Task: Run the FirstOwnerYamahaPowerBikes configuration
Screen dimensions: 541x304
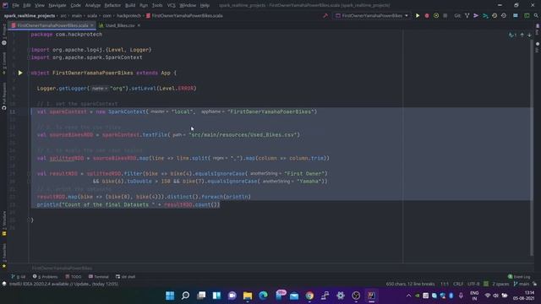Action: click(418, 15)
